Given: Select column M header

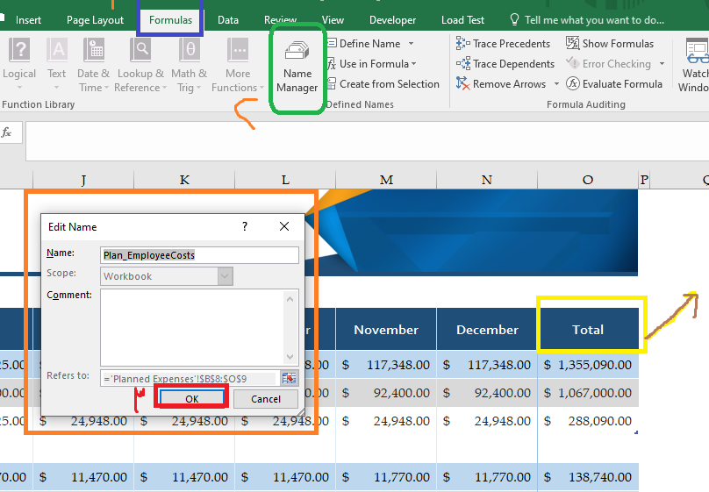Looking at the screenshot, I should (x=386, y=180).
